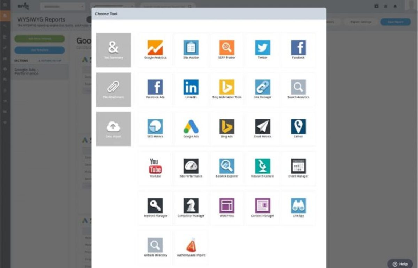
Task: Open Report Settings on the background page
Action: point(361,22)
